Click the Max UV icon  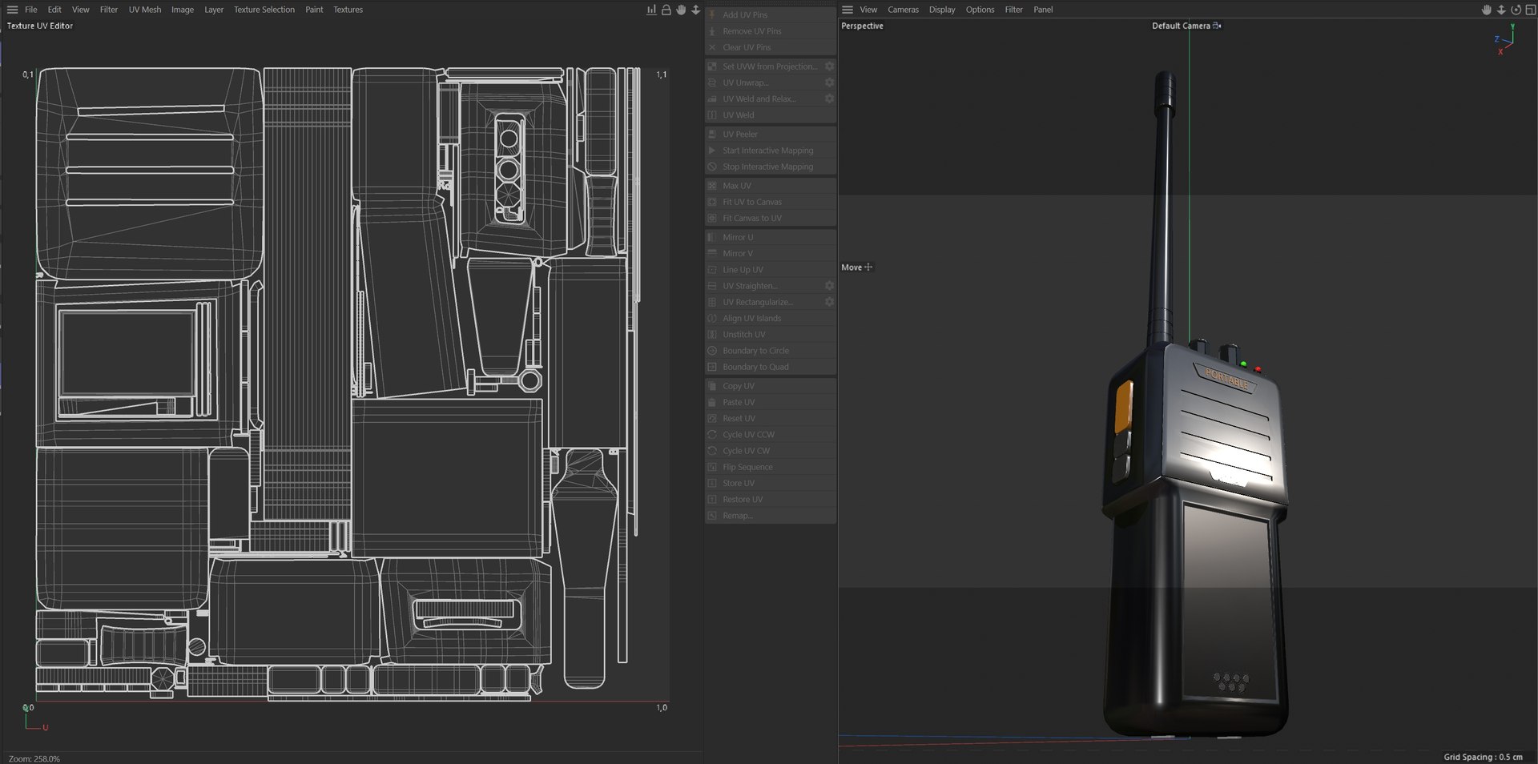click(712, 186)
